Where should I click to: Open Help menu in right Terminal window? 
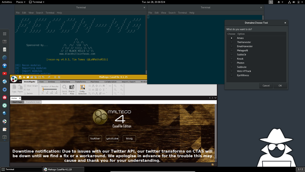tap(192, 12)
